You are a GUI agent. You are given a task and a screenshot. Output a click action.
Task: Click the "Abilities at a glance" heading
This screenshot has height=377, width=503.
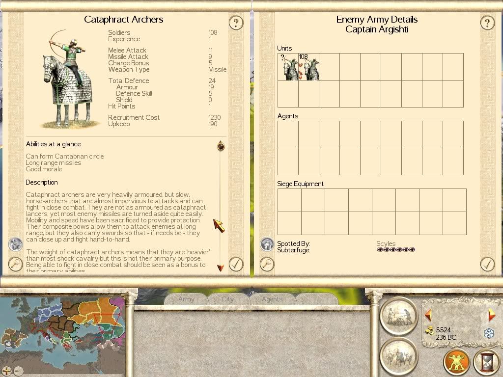pyautogui.click(x=53, y=144)
